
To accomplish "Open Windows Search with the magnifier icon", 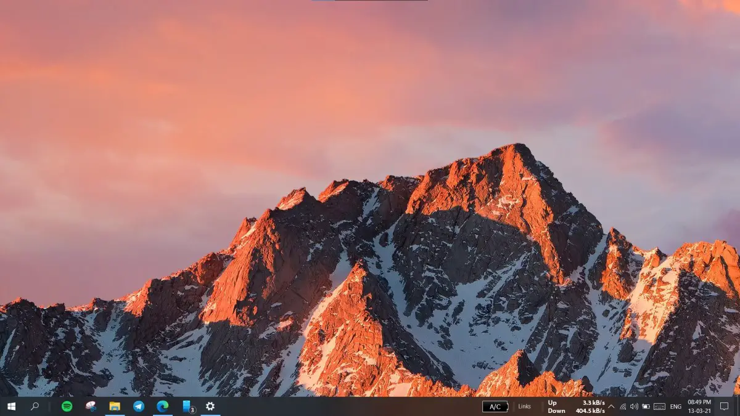I will [x=35, y=406].
